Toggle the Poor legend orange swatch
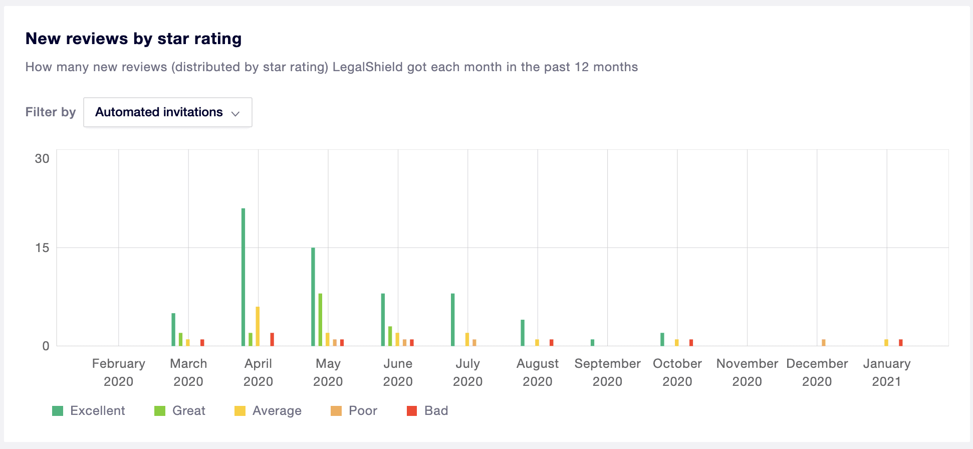 coord(336,411)
